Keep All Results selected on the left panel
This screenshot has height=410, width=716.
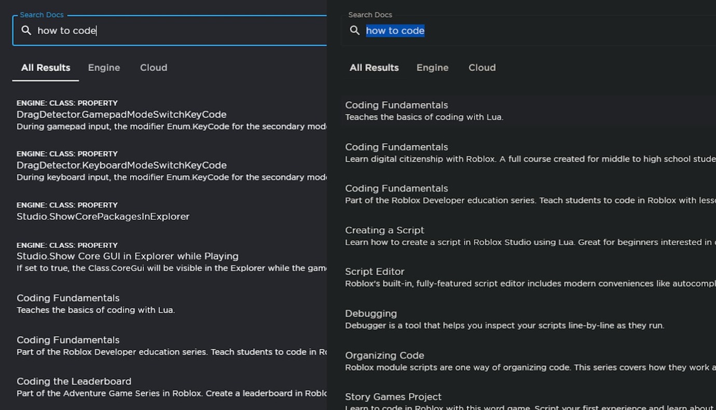coord(45,67)
